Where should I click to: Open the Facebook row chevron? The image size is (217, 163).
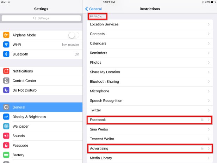[209, 120]
